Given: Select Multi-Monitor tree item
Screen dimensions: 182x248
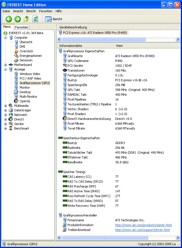Looking at the screenshot, I should 28,97.
